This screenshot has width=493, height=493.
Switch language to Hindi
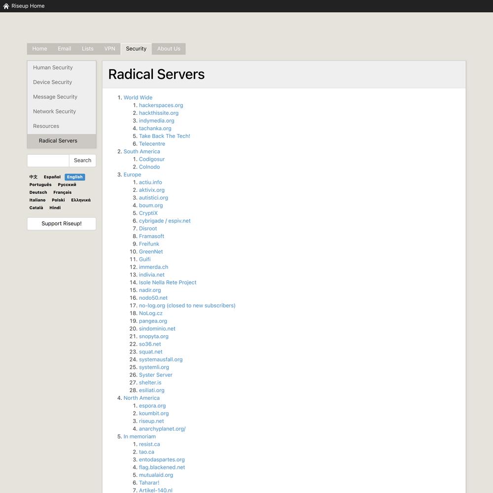tap(55, 208)
